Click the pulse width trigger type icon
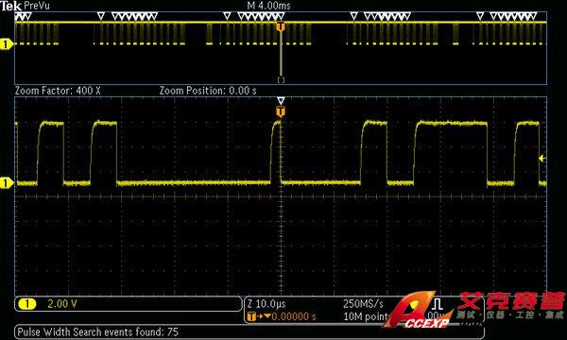 438,304
